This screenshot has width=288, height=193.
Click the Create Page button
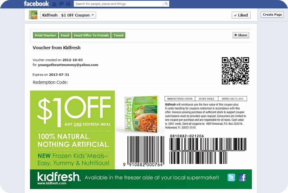[x=272, y=15]
